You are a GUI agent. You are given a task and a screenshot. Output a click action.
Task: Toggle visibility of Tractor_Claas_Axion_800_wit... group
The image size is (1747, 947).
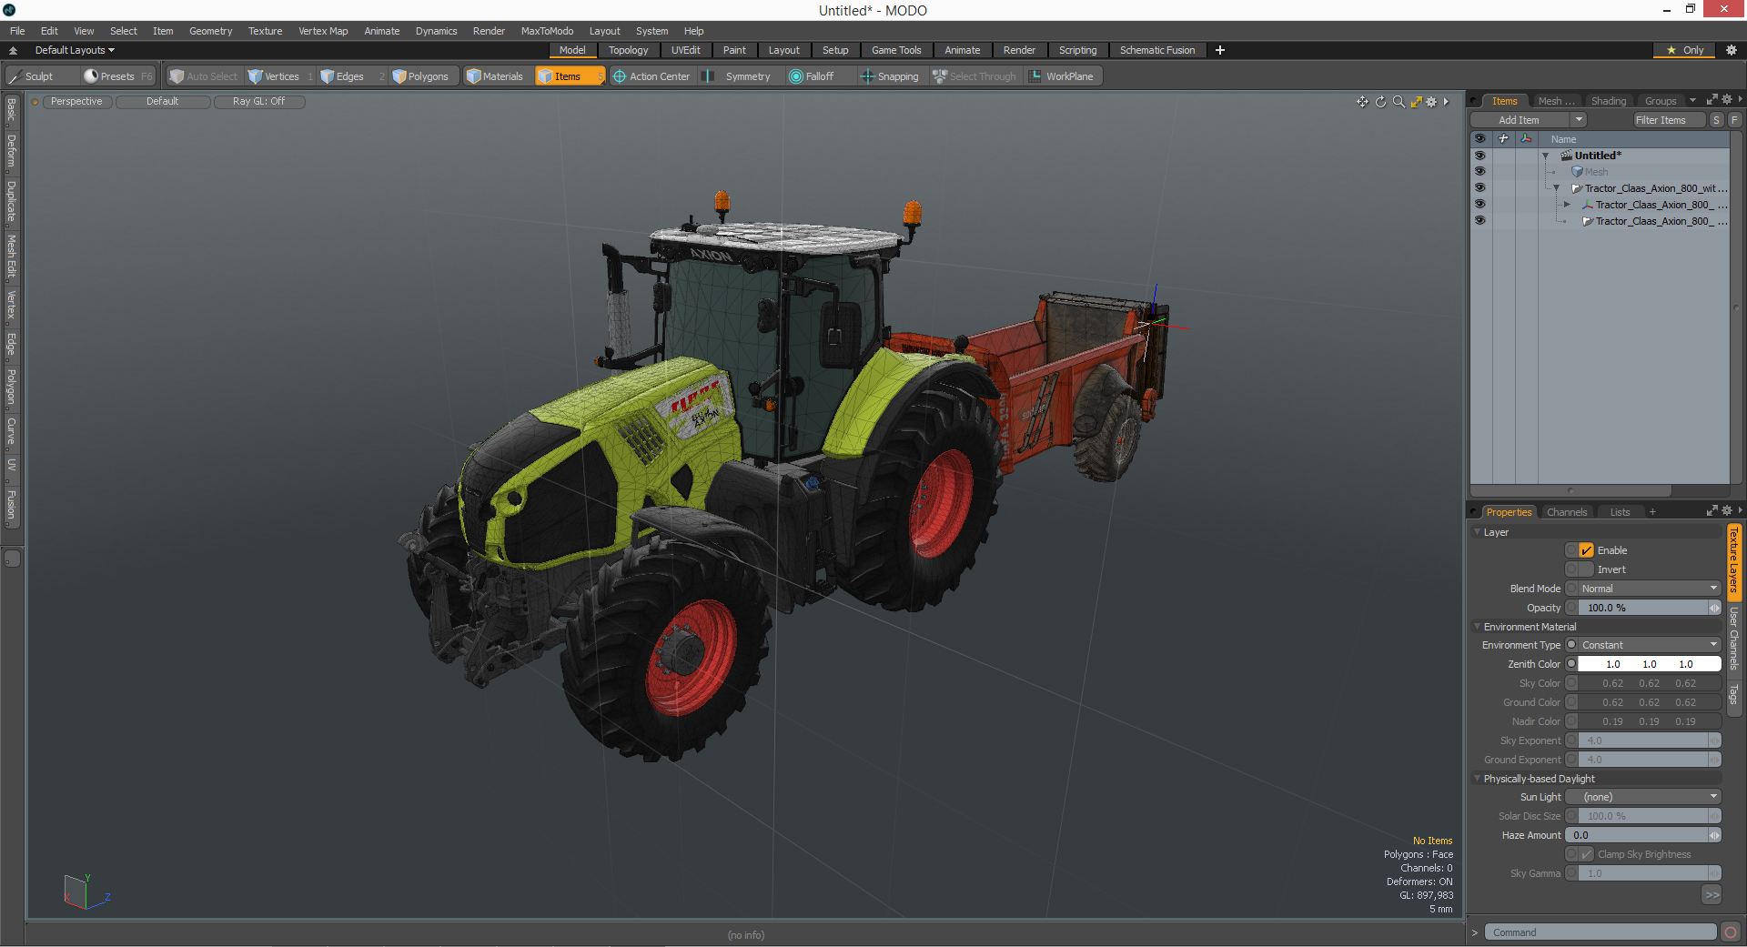(x=1479, y=188)
